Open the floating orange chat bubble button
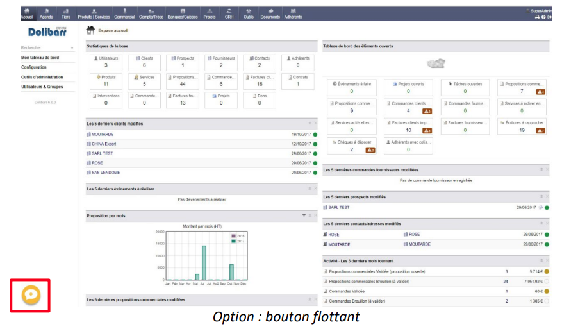Image resolution: width=562 pixels, height=329 pixels. (x=31, y=294)
